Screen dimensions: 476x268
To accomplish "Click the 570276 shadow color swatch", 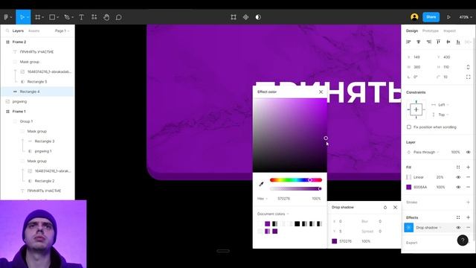I will (334, 241).
